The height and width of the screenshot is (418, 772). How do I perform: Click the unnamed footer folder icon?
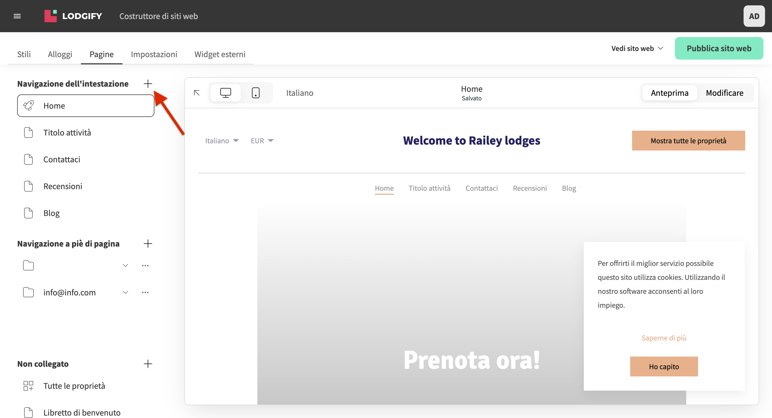coord(28,265)
